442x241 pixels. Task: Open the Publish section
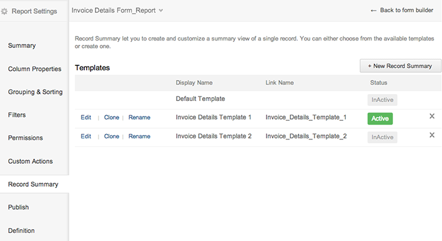tap(18, 207)
